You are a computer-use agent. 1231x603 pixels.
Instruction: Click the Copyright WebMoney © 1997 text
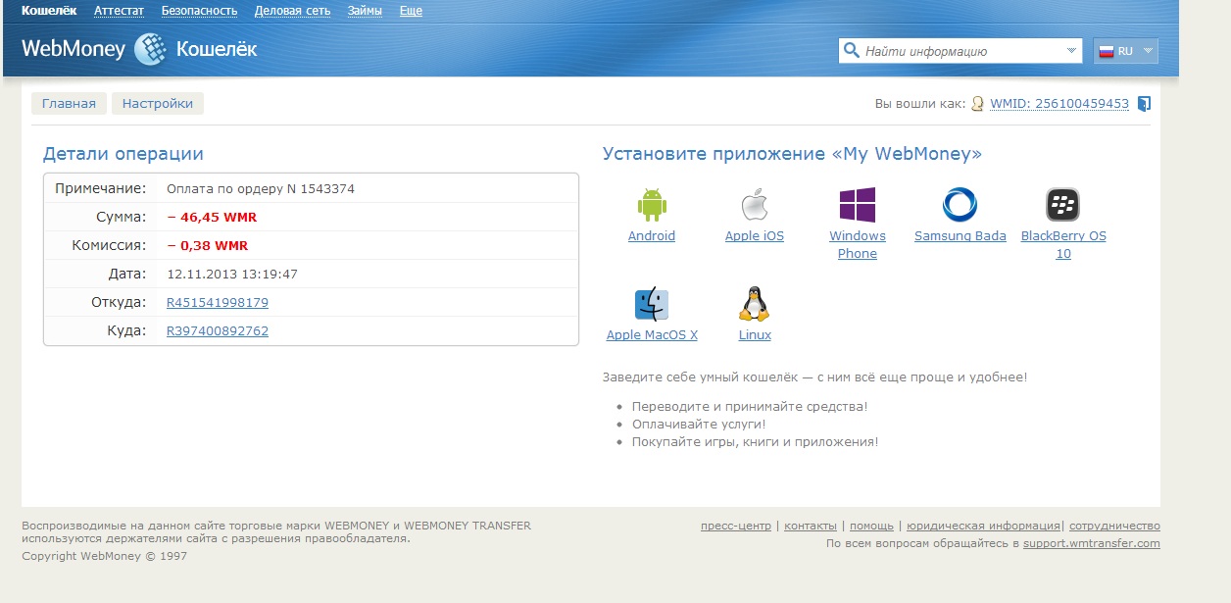pyautogui.click(x=104, y=556)
